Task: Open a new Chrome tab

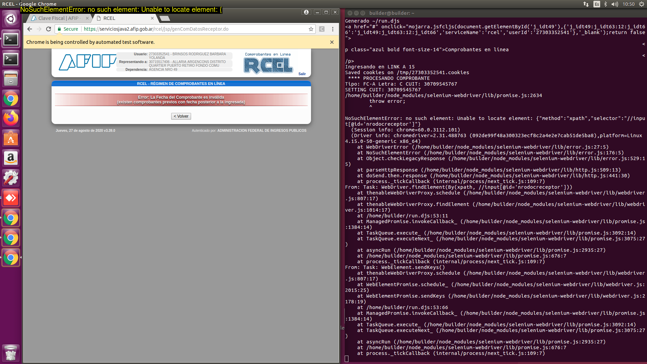Action: click(x=165, y=18)
